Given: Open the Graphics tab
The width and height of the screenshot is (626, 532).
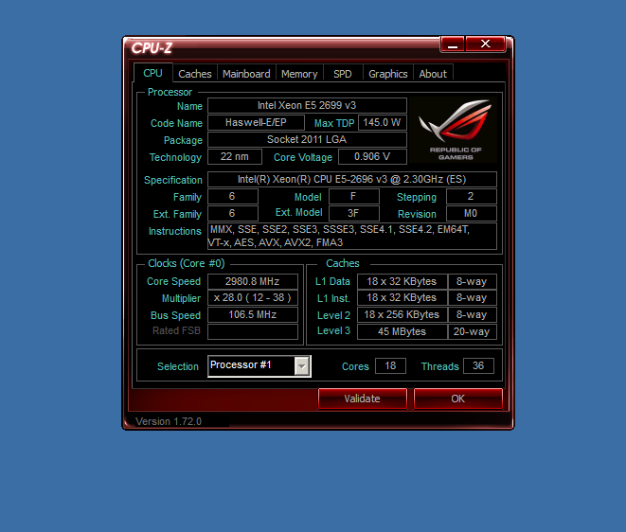Looking at the screenshot, I should (388, 74).
